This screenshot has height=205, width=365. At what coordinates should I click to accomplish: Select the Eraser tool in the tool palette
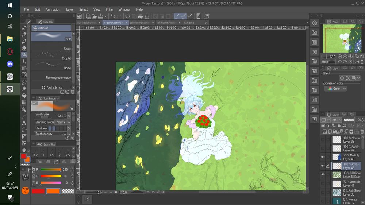pyautogui.click(x=24, y=48)
